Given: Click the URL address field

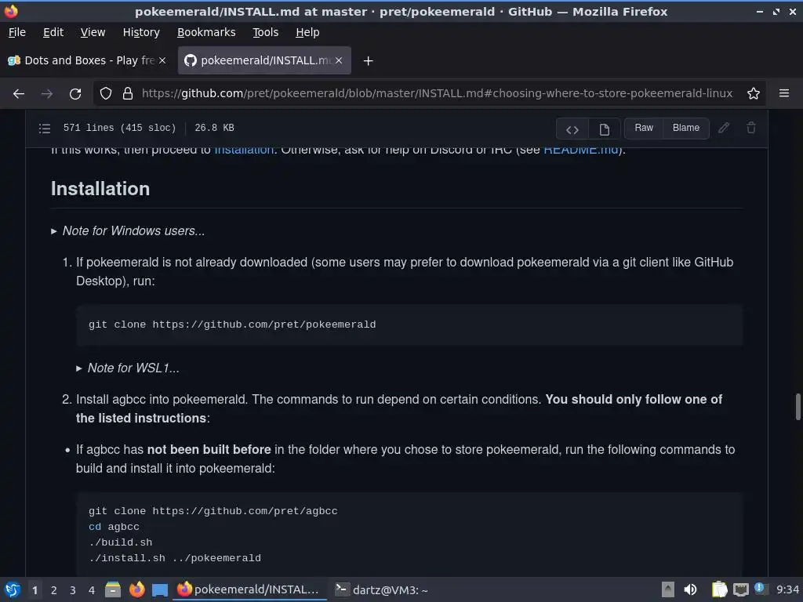Looking at the screenshot, I should [x=437, y=94].
